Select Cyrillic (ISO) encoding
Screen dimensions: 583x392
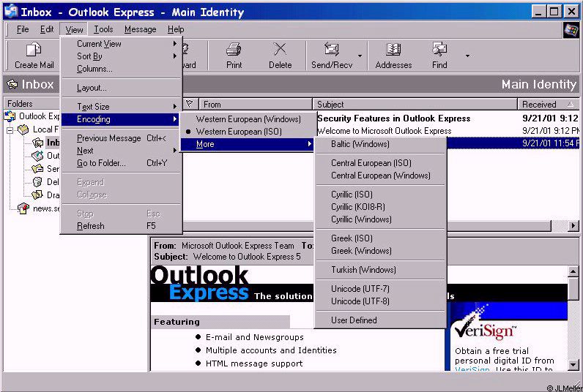pyautogui.click(x=380, y=195)
